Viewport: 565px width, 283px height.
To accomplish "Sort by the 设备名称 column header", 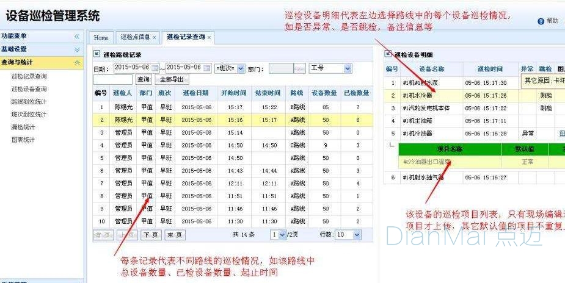I will [x=432, y=69].
